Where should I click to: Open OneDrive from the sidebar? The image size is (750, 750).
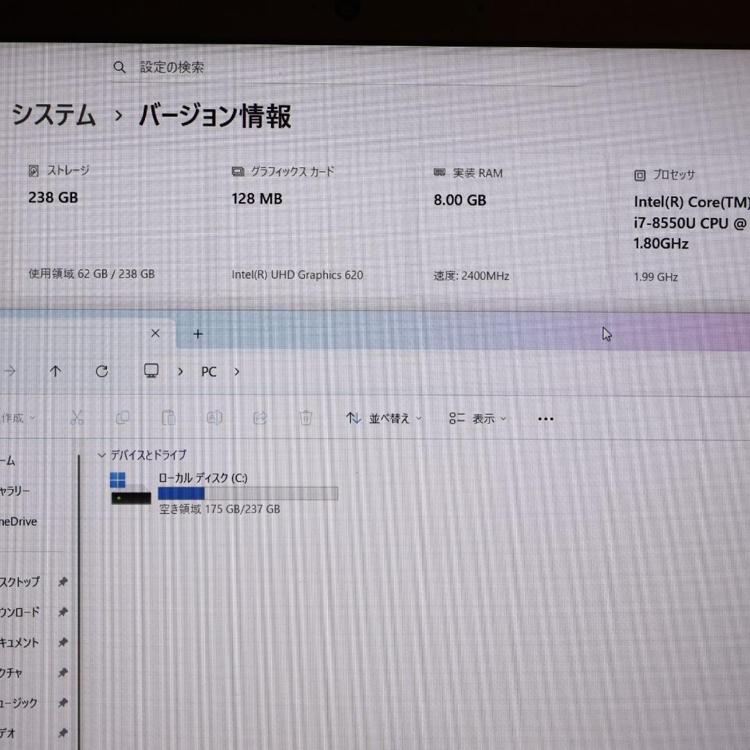pos(17,522)
